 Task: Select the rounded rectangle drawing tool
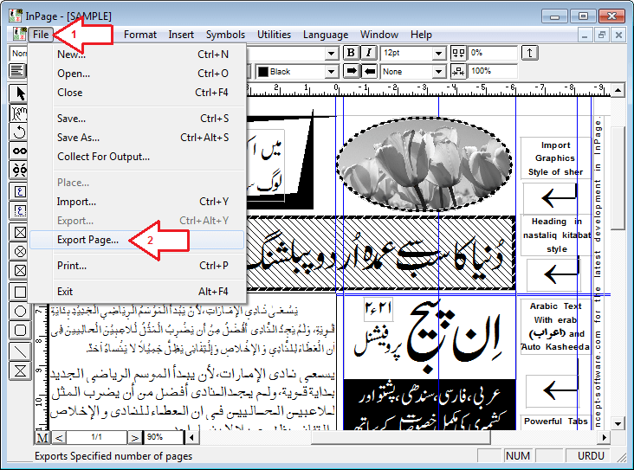pyautogui.click(x=19, y=330)
